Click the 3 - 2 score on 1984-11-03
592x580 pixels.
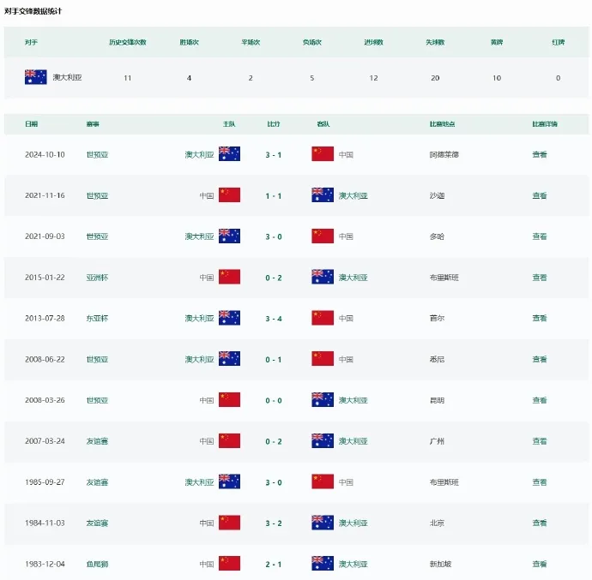pyautogui.click(x=274, y=523)
